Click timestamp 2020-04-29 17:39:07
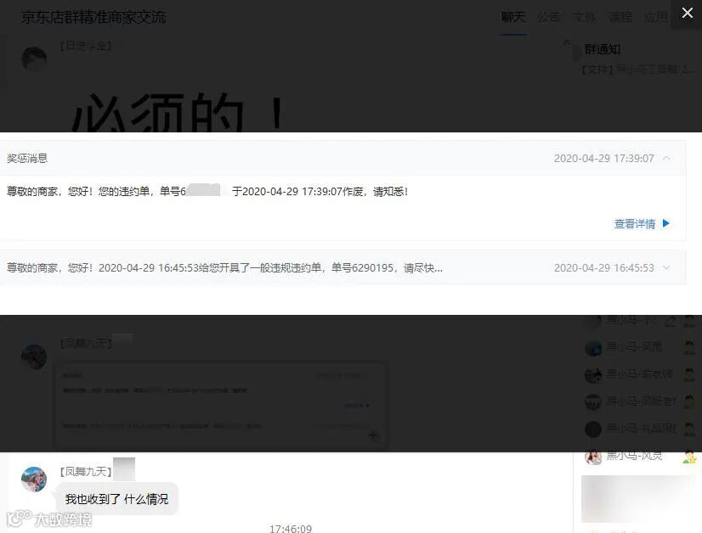Image resolution: width=702 pixels, height=533 pixels. [604, 159]
